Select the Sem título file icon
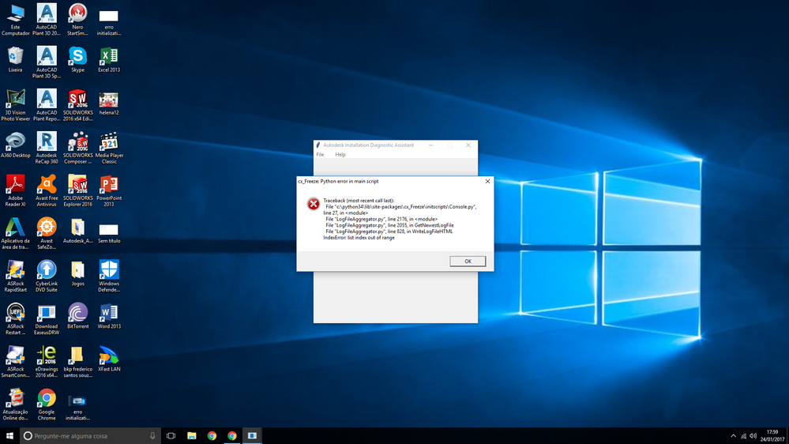 [x=109, y=233]
